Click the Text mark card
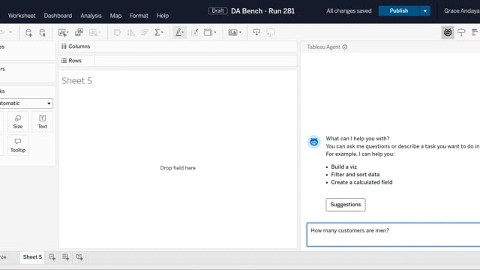The height and width of the screenshot is (270, 480). 43,121
